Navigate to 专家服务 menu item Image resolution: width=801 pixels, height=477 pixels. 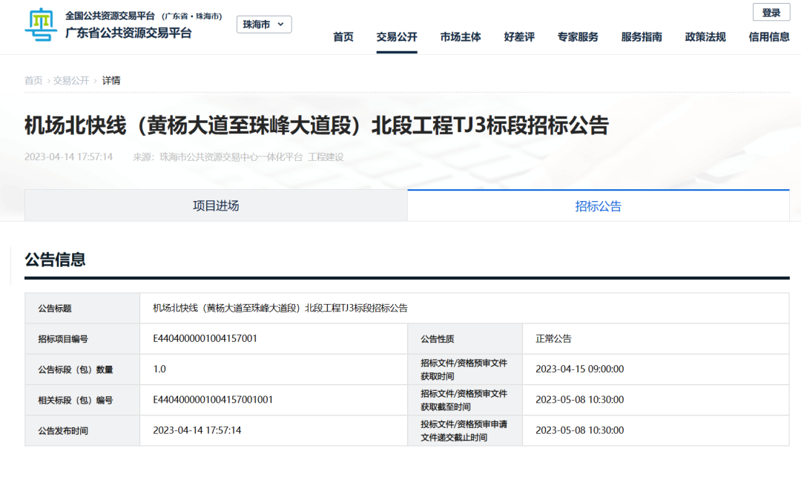pyautogui.click(x=578, y=37)
